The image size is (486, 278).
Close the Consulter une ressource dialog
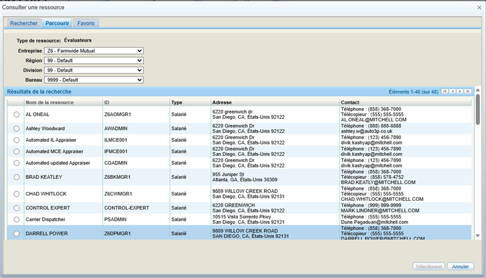479,6
